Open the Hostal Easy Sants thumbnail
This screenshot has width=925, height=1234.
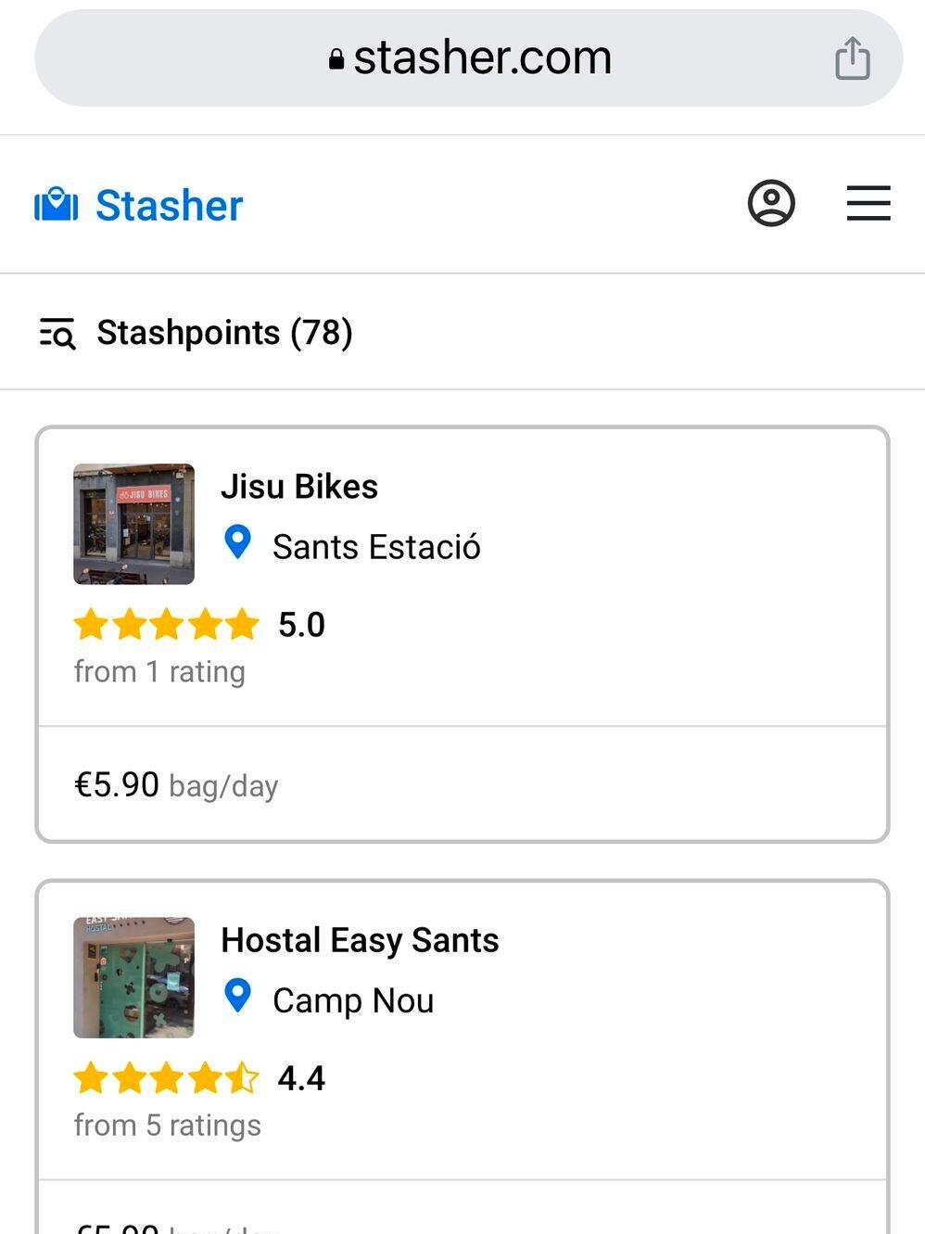tap(133, 977)
